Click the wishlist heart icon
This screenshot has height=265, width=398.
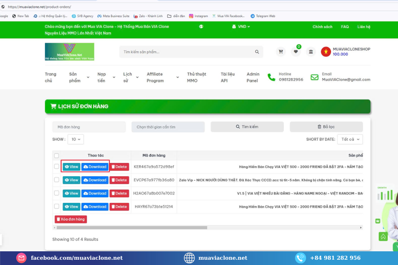point(295,52)
